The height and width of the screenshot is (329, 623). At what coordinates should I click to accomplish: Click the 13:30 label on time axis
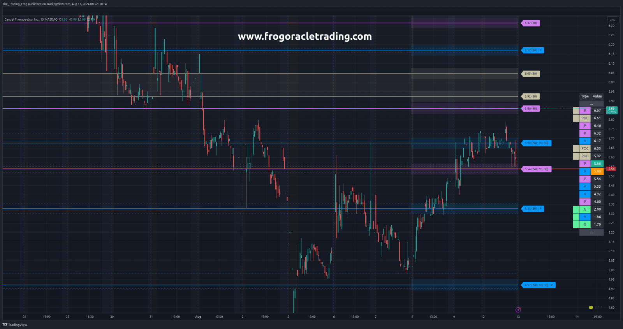click(x=90, y=317)
